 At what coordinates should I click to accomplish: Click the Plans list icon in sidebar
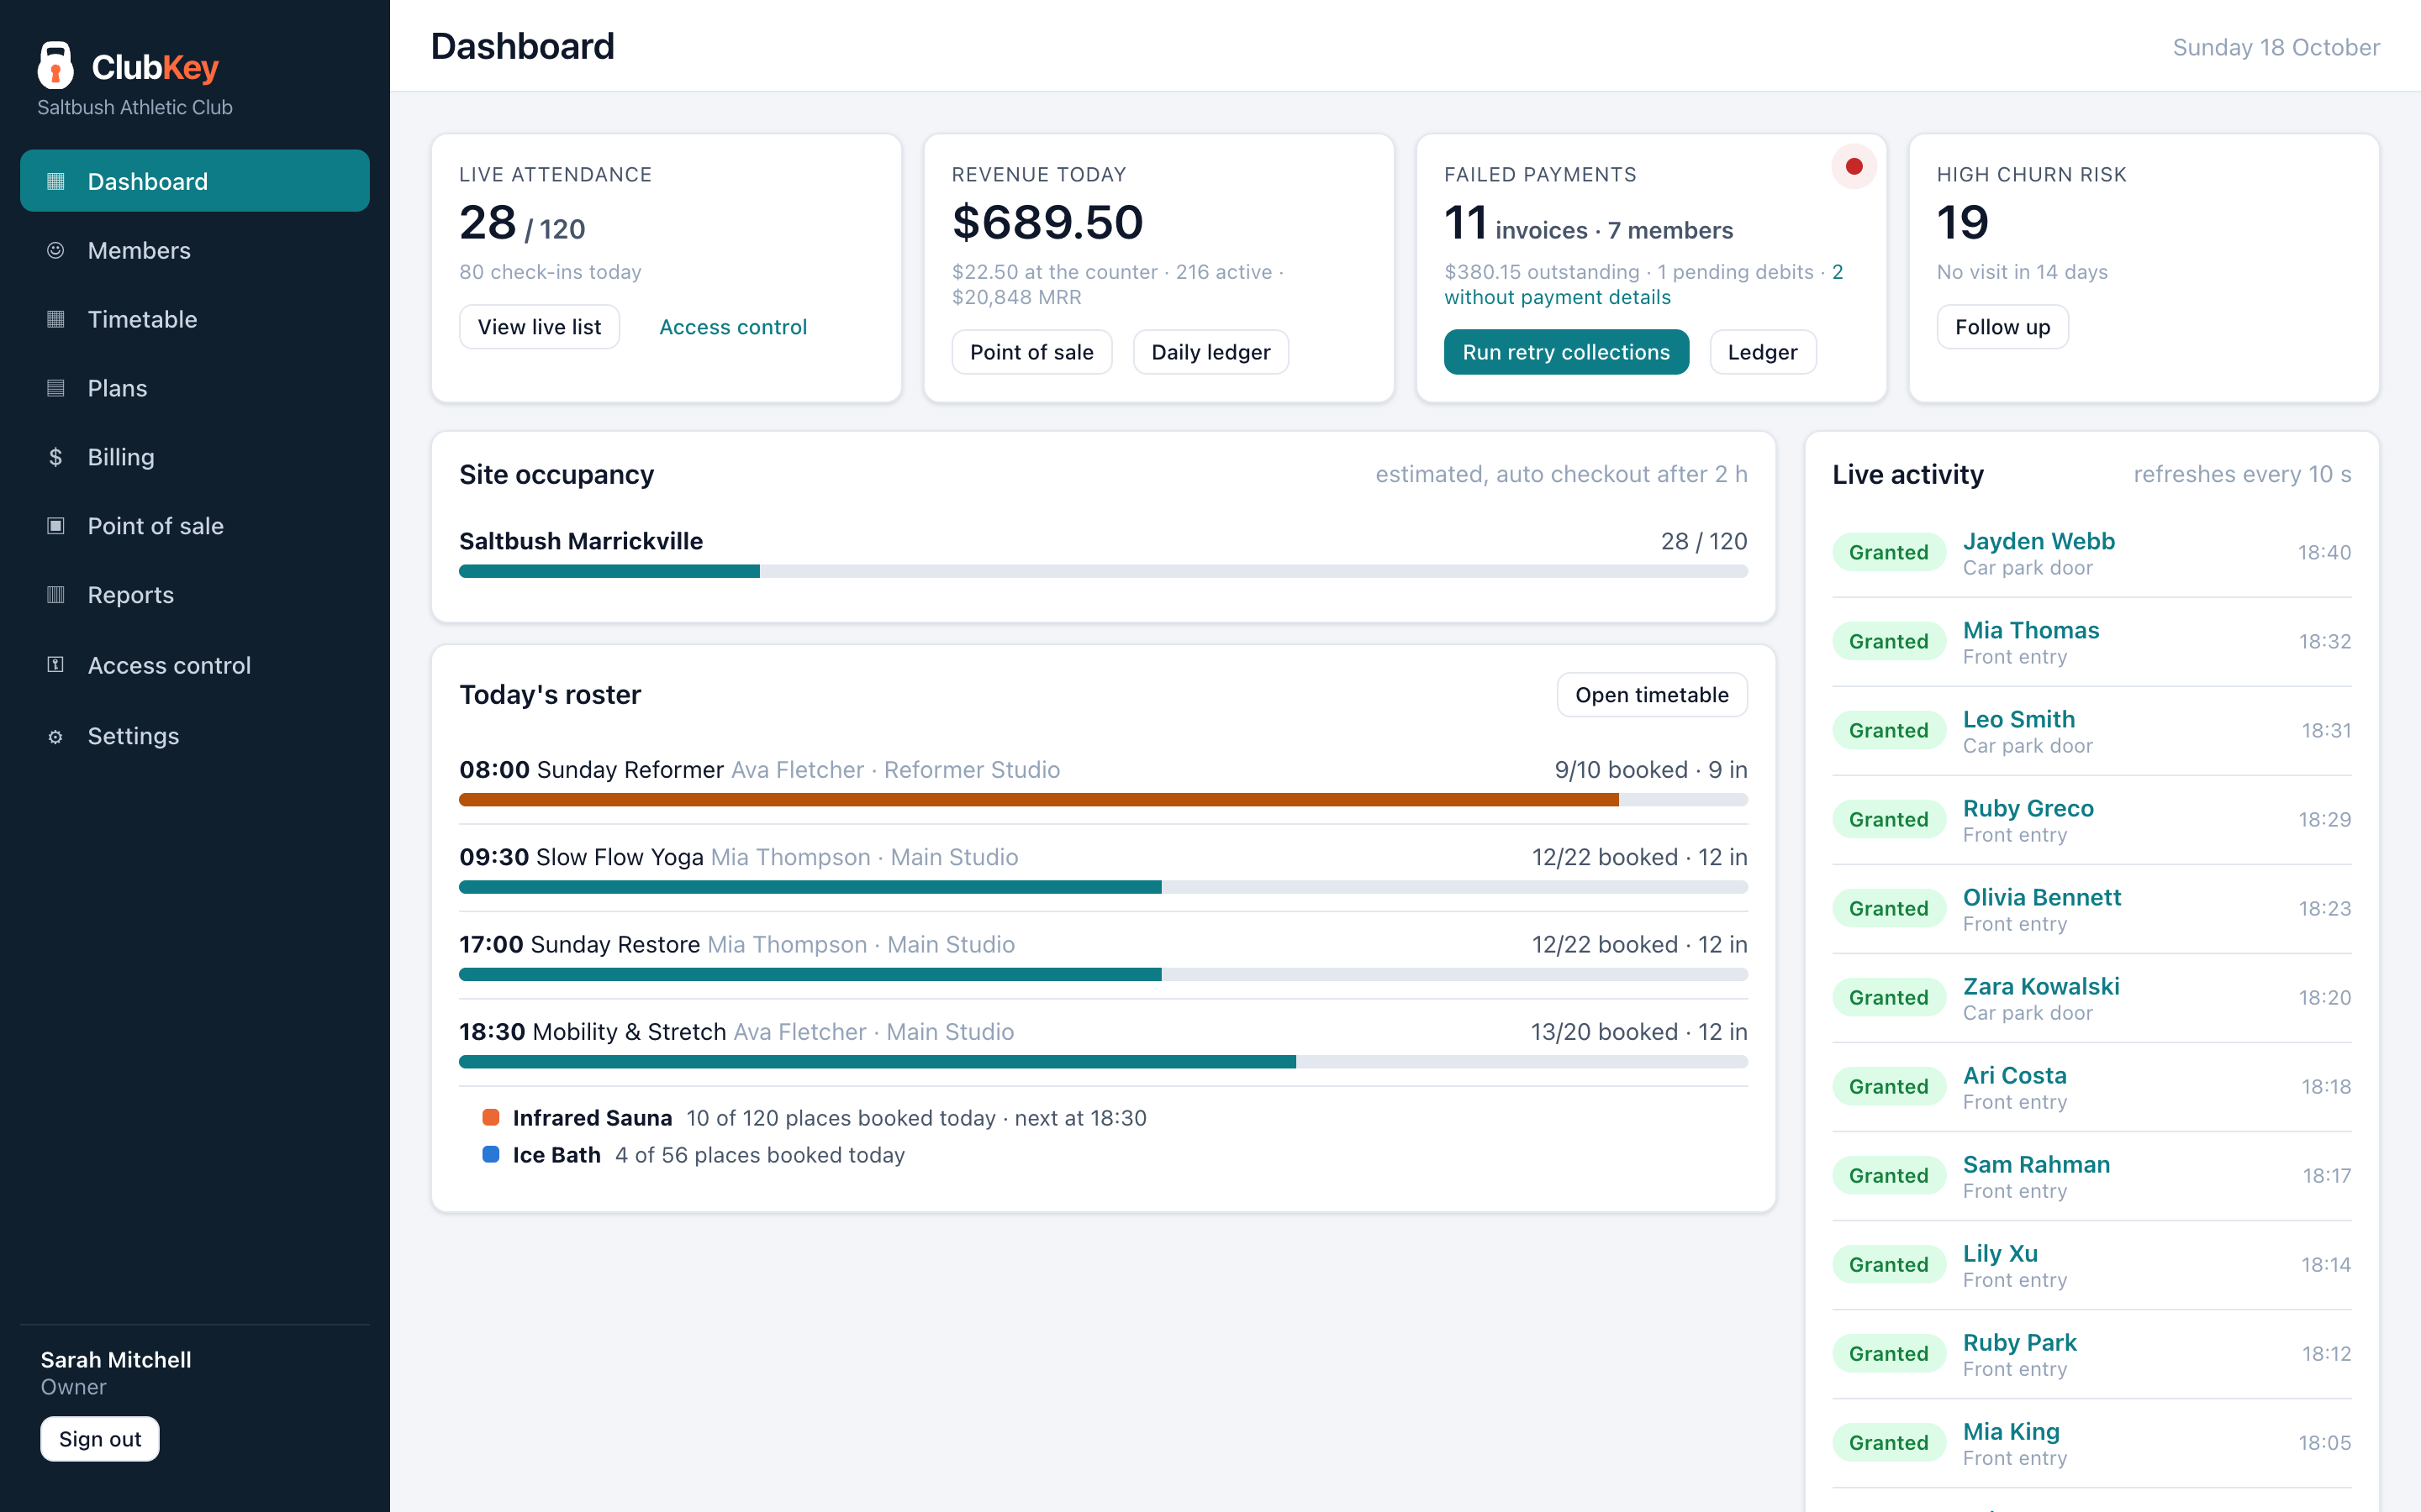coord(56,388)
